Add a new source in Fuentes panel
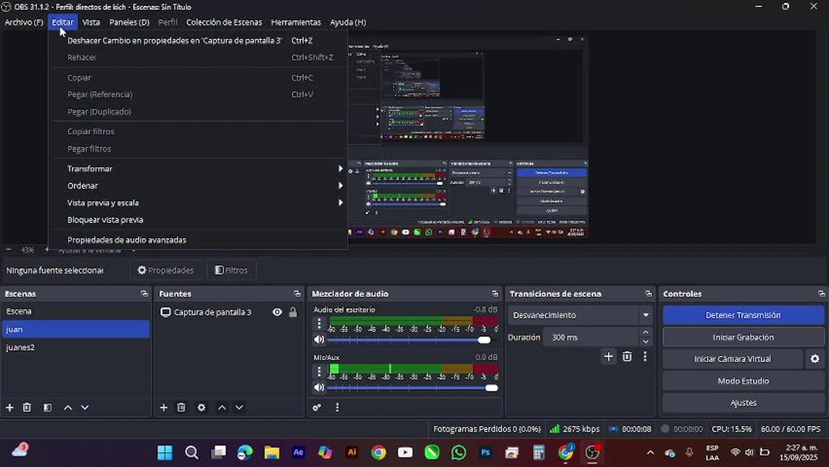This screenshot has height=467, width=829. (x=163, y=407)
